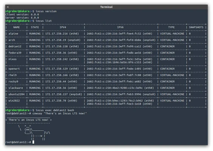The width and height of the screenshot is (213, 151).
Task: Click slackware's CONTAINER type cell
Action: point(167,88)
